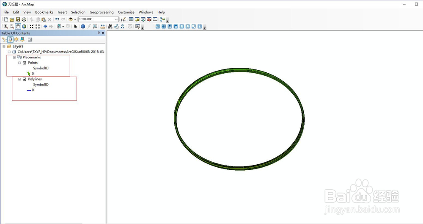Open the Catalog window icon
The image size is (423, 224).
pos(137,19)
